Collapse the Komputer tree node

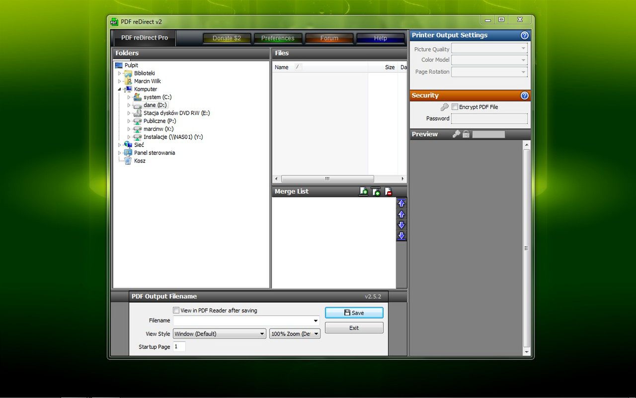pos(119,90)
